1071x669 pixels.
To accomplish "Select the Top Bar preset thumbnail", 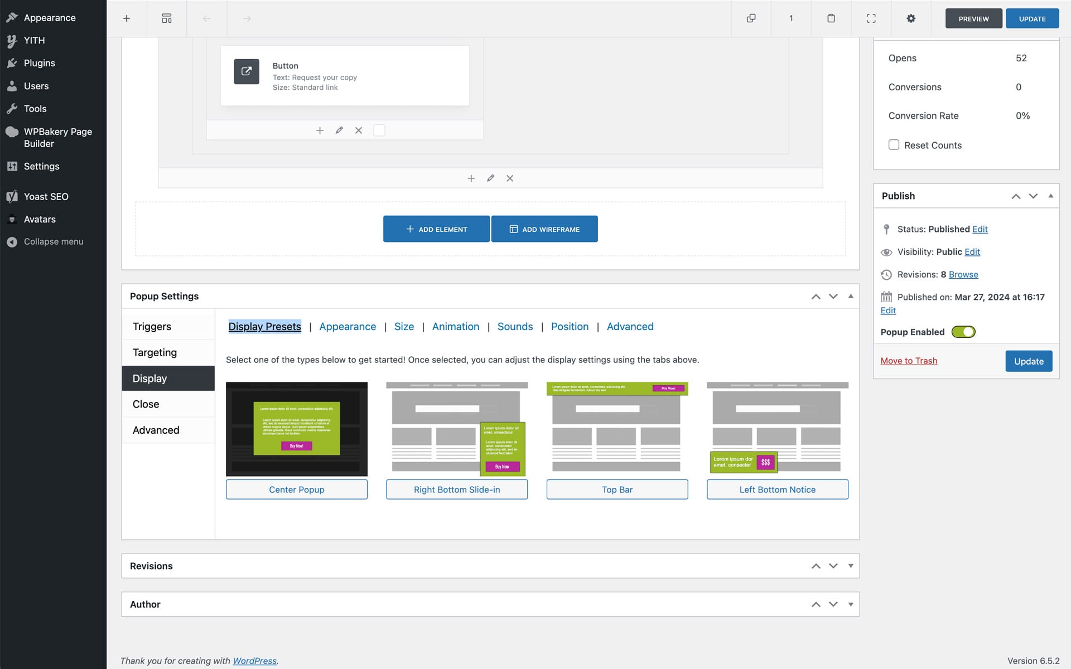I will pos(617,428).
